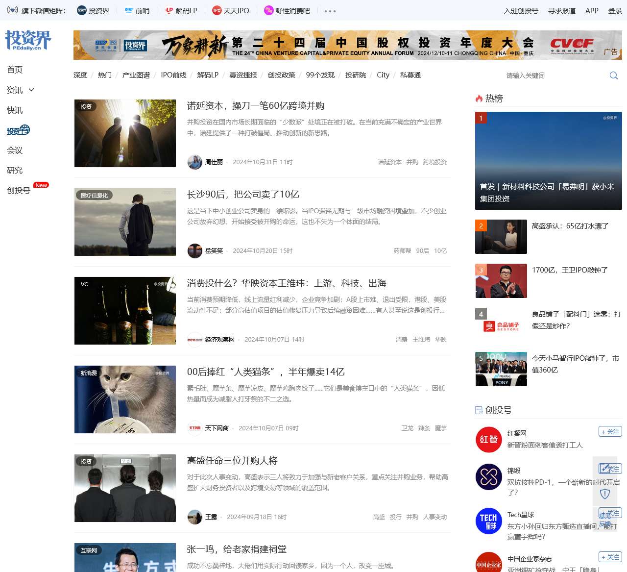The width and height of the screenshot is (627, 572).
Task: Switch to the 私募通 tab
Action: click(x=410, y=75)
